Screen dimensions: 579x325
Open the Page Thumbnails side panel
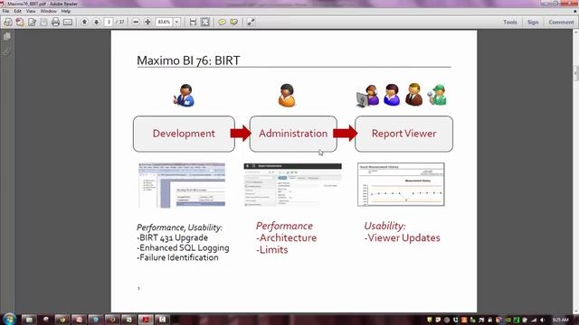(x=7, y=36)
